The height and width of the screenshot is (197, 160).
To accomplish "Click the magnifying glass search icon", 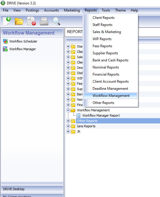I will click(56, 21).
